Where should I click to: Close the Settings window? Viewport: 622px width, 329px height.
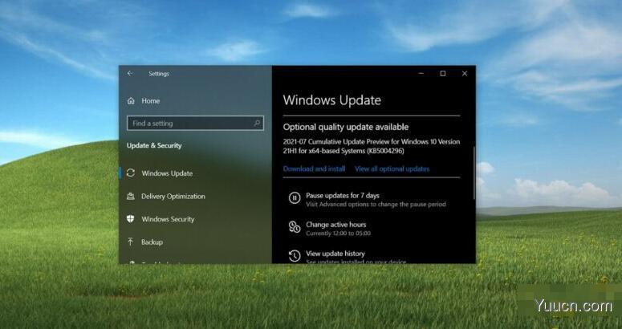pos(465,73)
